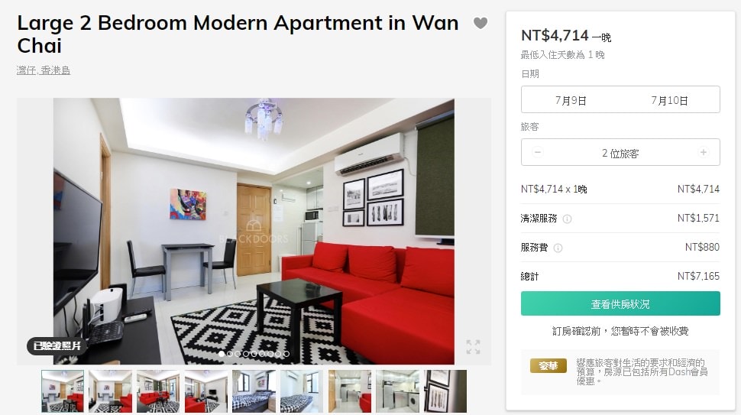Click the main apartment photo
The width and height of the screenshot is (741, 415).
254,231
